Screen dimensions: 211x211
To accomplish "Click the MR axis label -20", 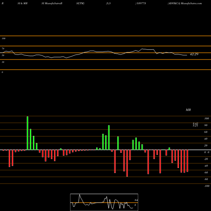I will coord(206,159).
